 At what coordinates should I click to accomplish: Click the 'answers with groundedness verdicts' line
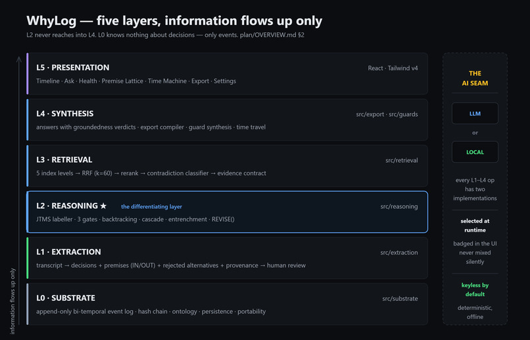coord(151,127)
